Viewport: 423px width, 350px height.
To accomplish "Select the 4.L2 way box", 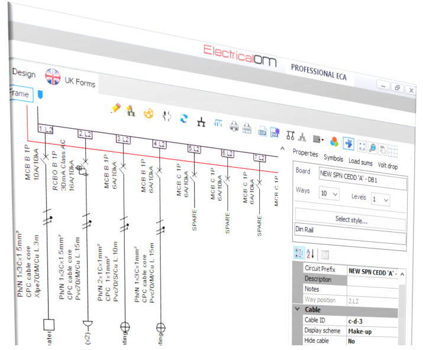I will (x=159, y=144).
